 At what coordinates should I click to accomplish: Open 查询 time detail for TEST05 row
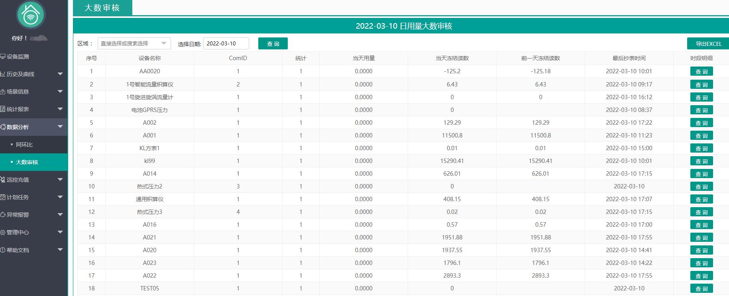tap(701, 288)
